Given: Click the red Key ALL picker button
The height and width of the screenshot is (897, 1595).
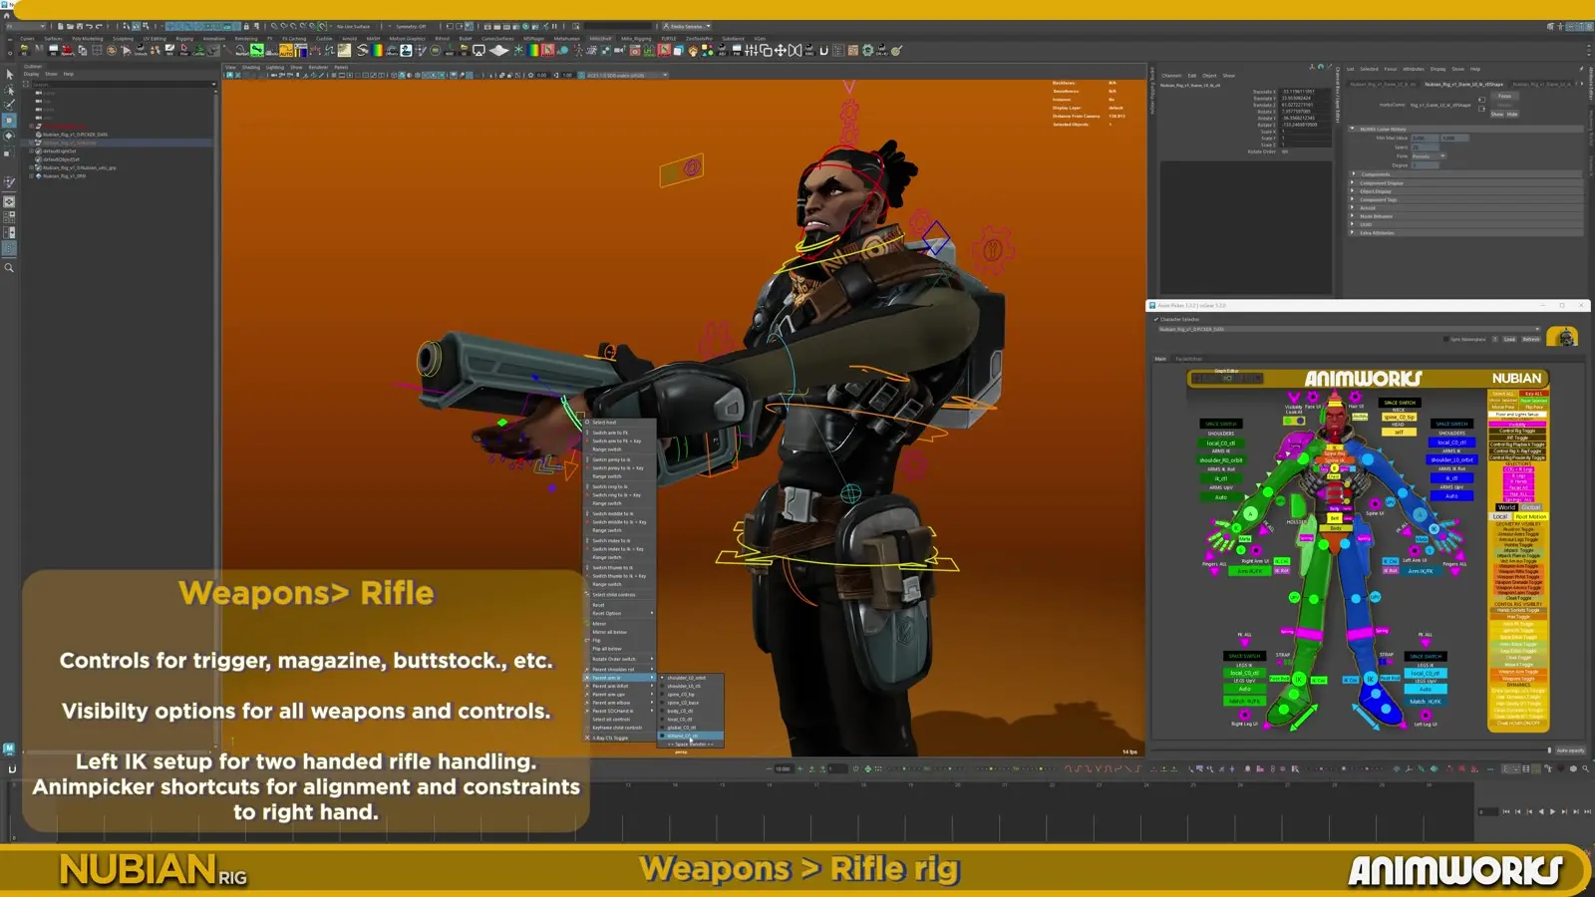Looking at the screenshot, I should pos(1533,394).
